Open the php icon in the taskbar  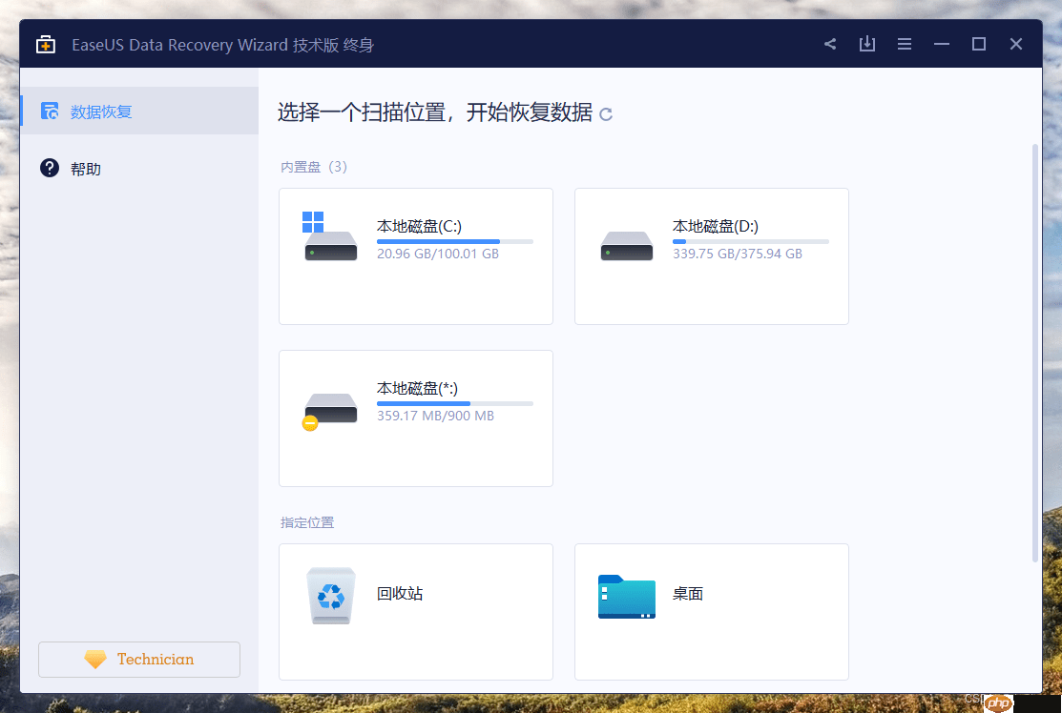pyautogui.click(x=998, y=703)
